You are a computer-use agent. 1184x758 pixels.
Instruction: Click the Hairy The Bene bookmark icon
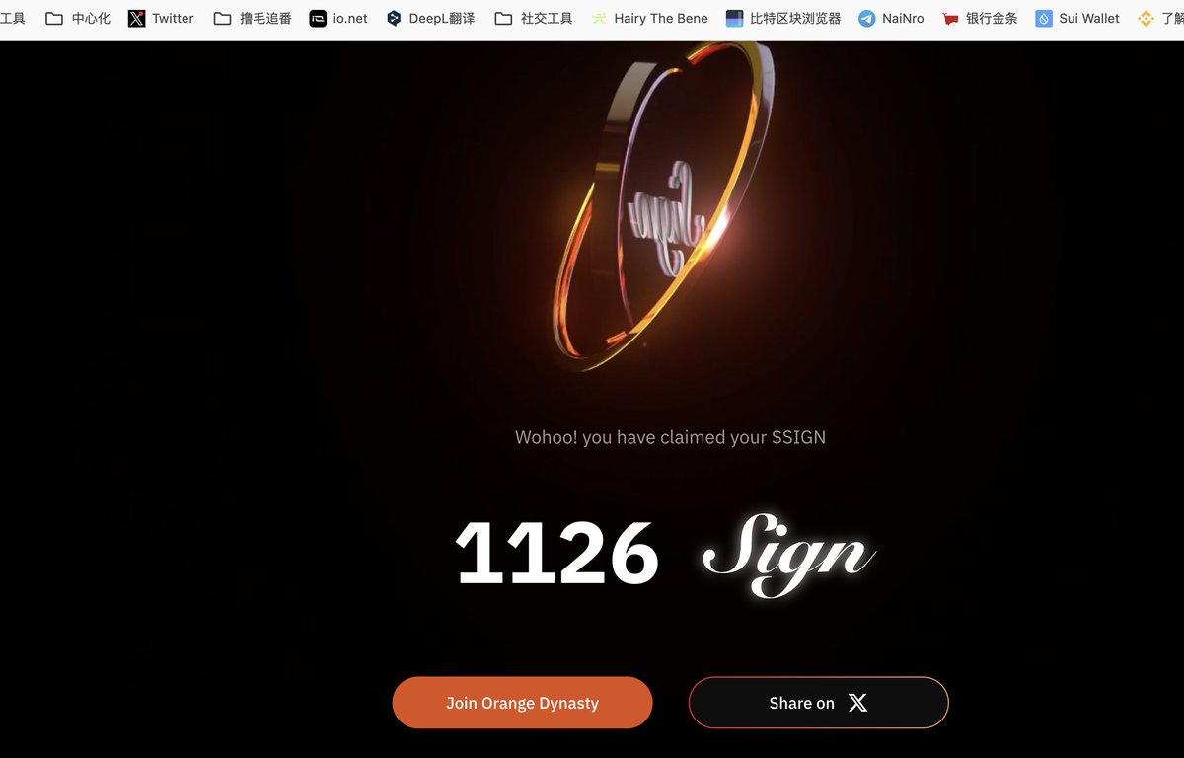point(599,18)
